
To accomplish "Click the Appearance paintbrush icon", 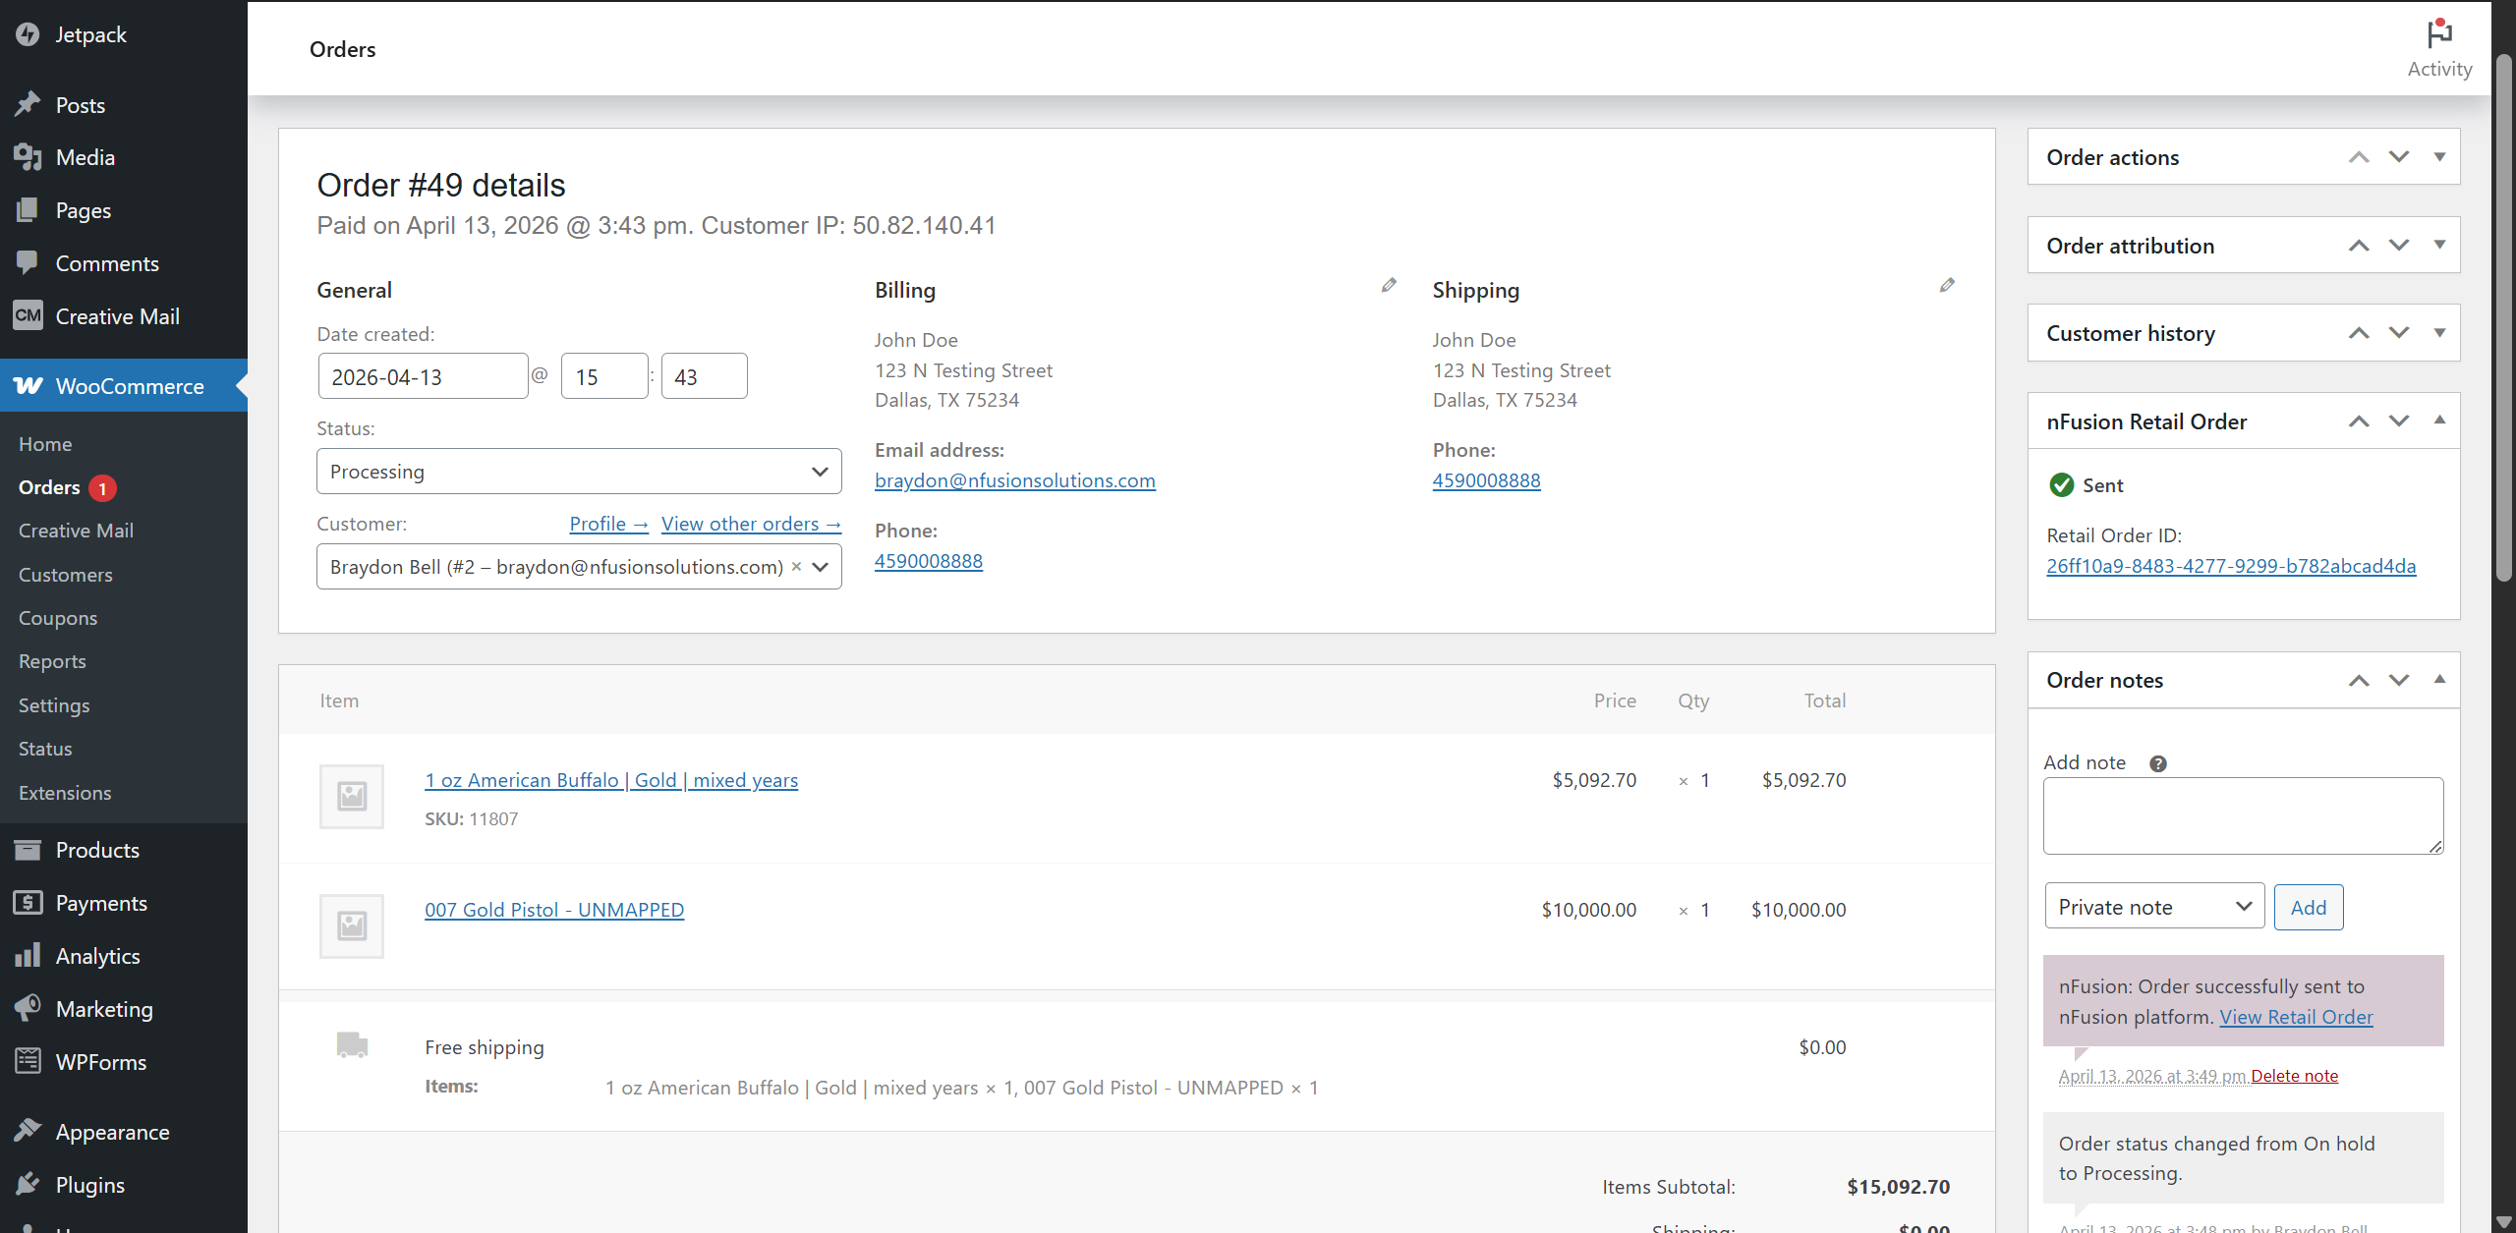I will tap(28, 1131).
